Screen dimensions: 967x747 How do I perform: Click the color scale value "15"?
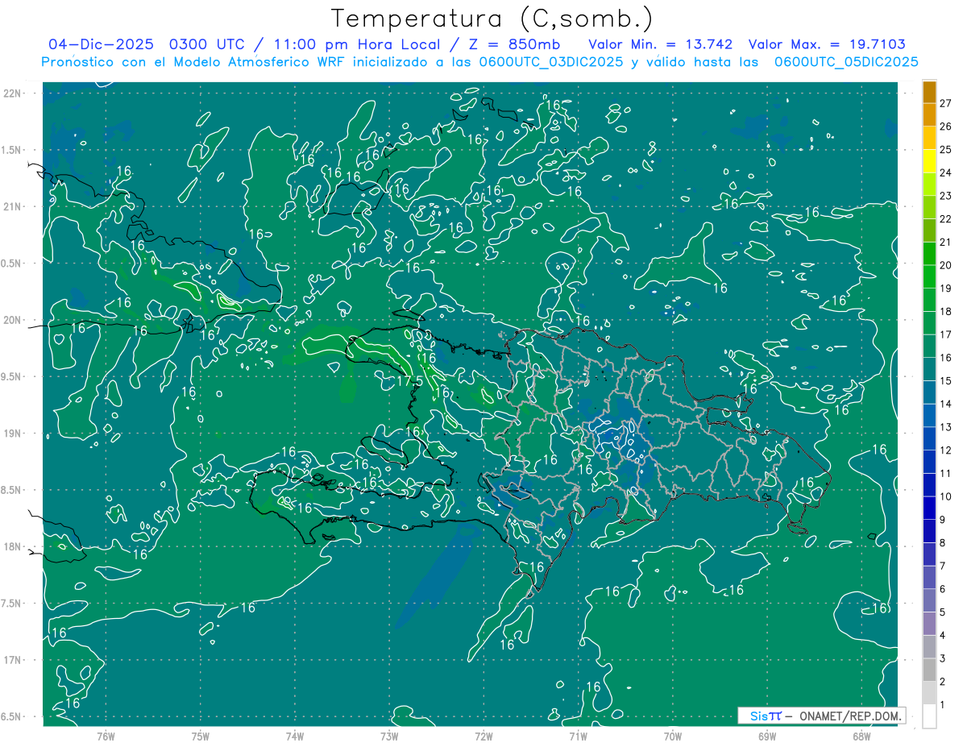coord(946,380)
